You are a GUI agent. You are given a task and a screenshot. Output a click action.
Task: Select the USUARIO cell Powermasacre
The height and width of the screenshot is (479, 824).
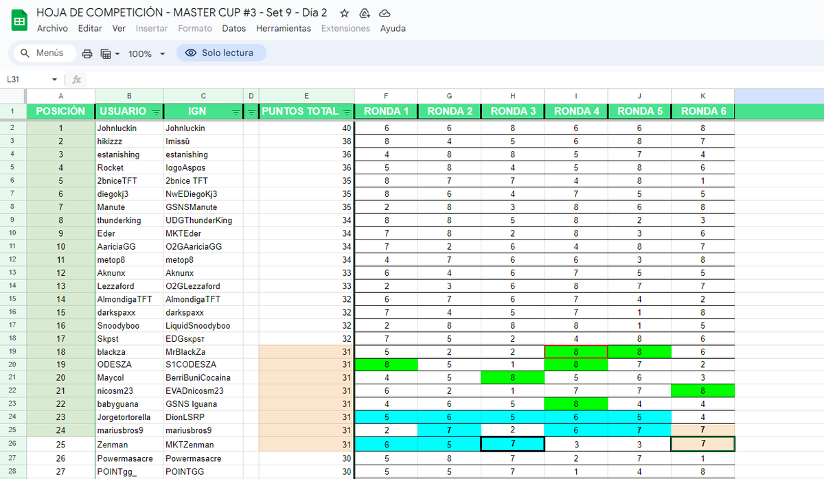[x=129, y=458]
